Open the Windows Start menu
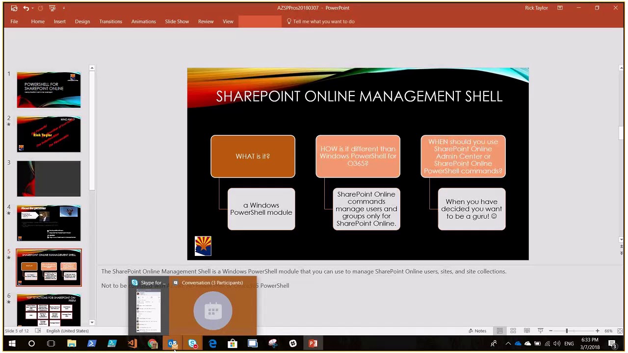This screenshot has height=353, width=628. point(12,344)
